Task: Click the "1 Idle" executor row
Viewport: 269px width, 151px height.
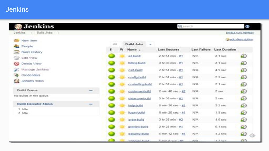Action: tap(23, 109)
